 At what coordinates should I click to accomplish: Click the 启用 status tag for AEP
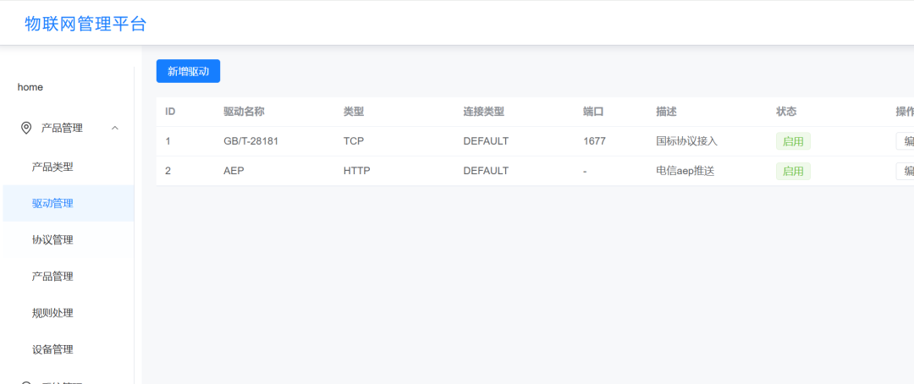793,172
